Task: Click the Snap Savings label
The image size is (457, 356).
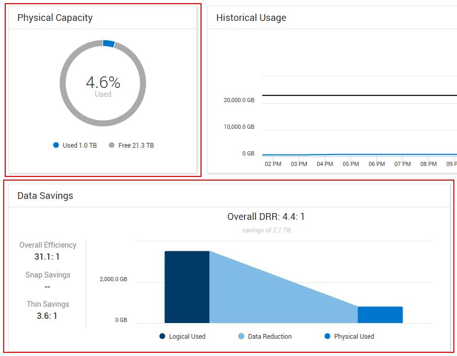Action: pos(48,275)
